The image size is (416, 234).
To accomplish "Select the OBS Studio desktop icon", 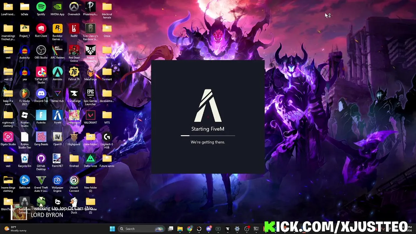I will point(41,52).
